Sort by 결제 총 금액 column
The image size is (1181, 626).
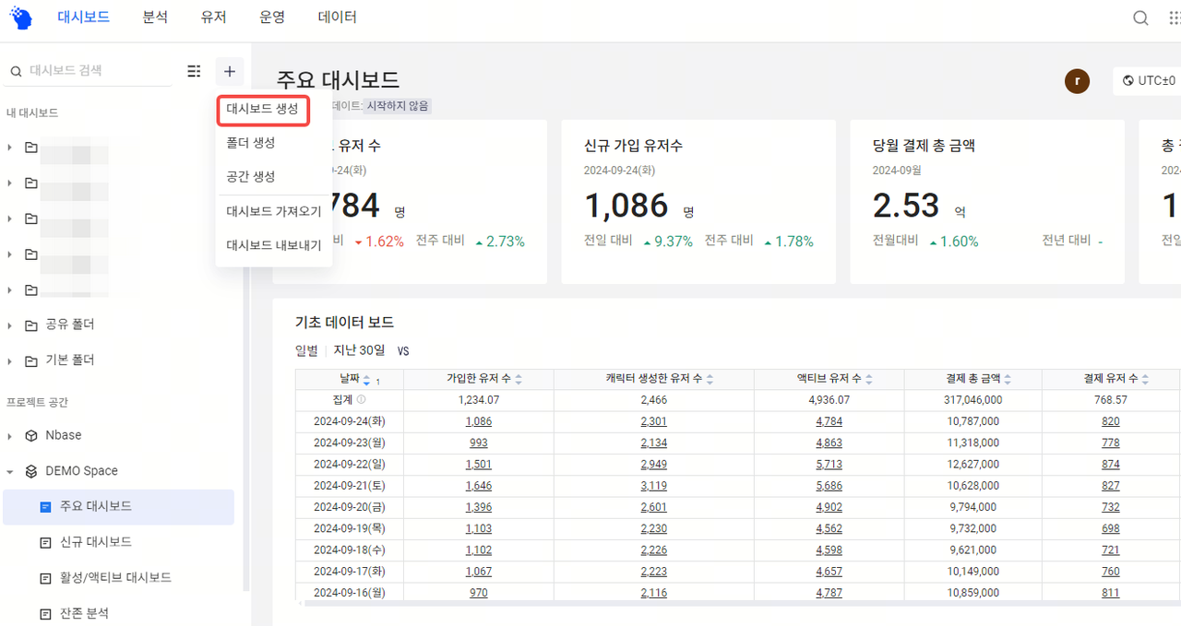click(x=1008, y=380)
